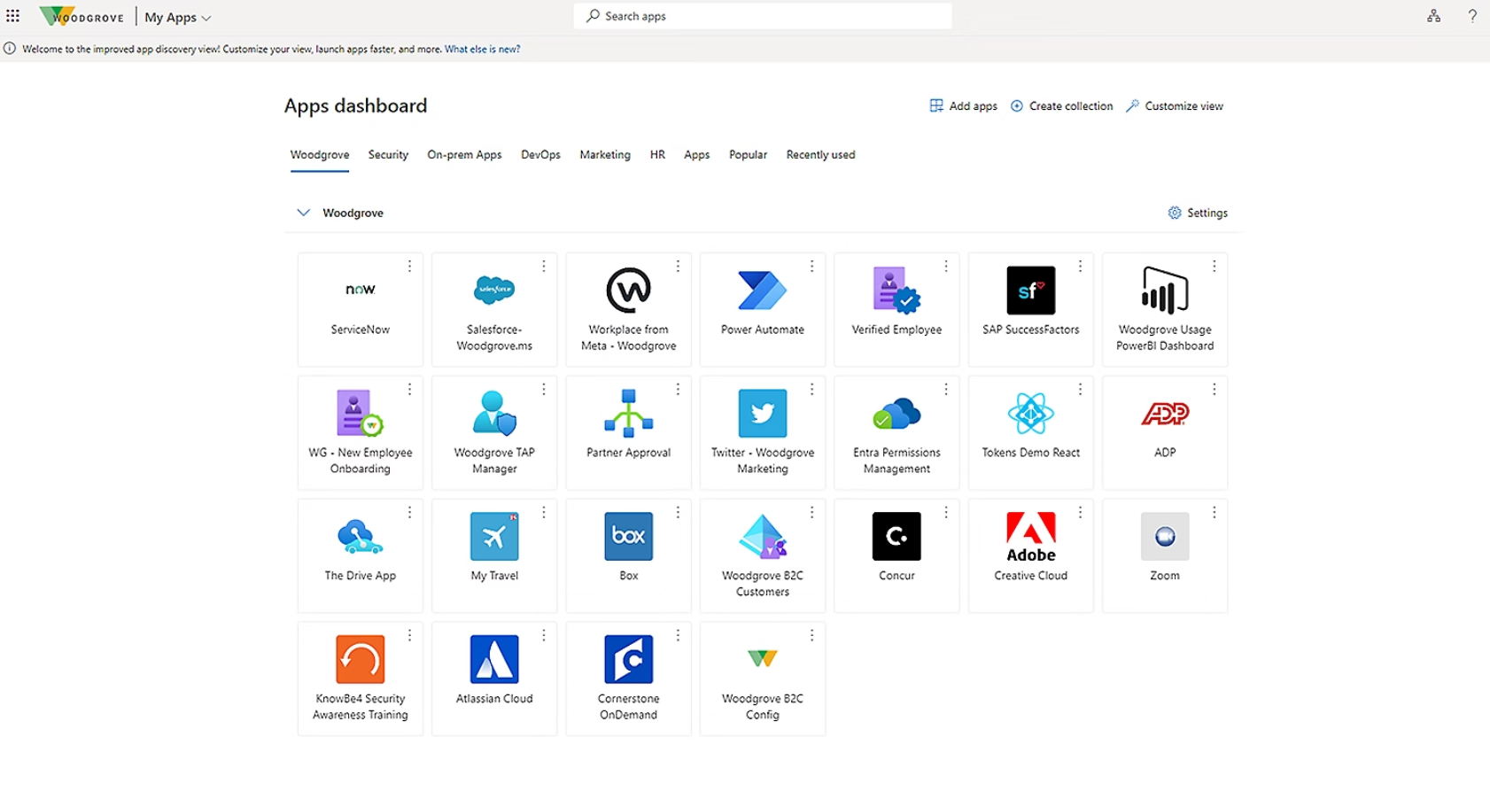Image resolution: width=1490 pixels, height=799 pixels.
Task: Follow the 'What else is new?' link
Action: pos(482,49)
